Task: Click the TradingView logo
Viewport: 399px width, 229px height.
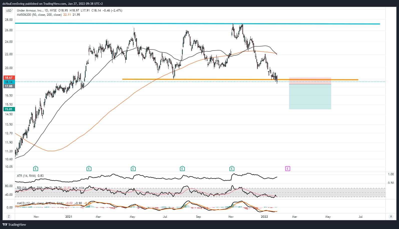Action: click(14, 224)
